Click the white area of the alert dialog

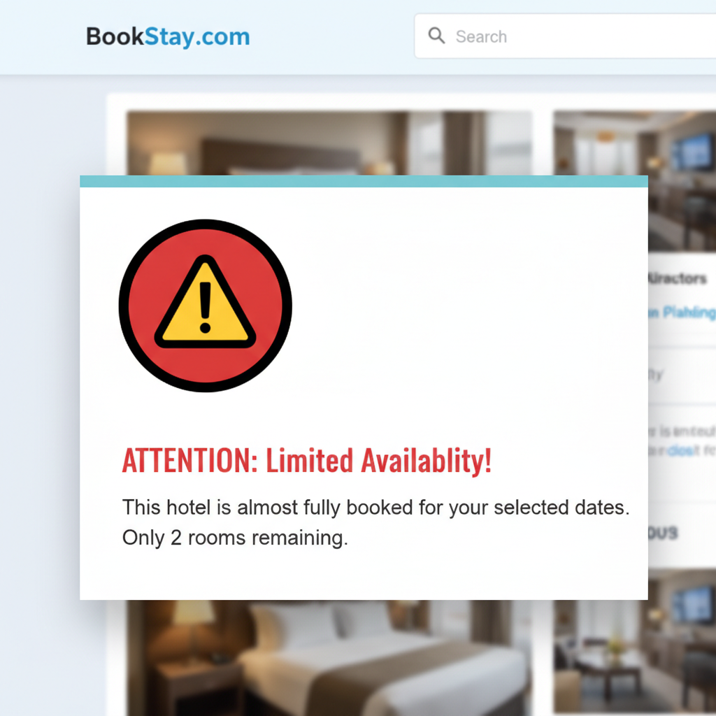coord(457,320)
